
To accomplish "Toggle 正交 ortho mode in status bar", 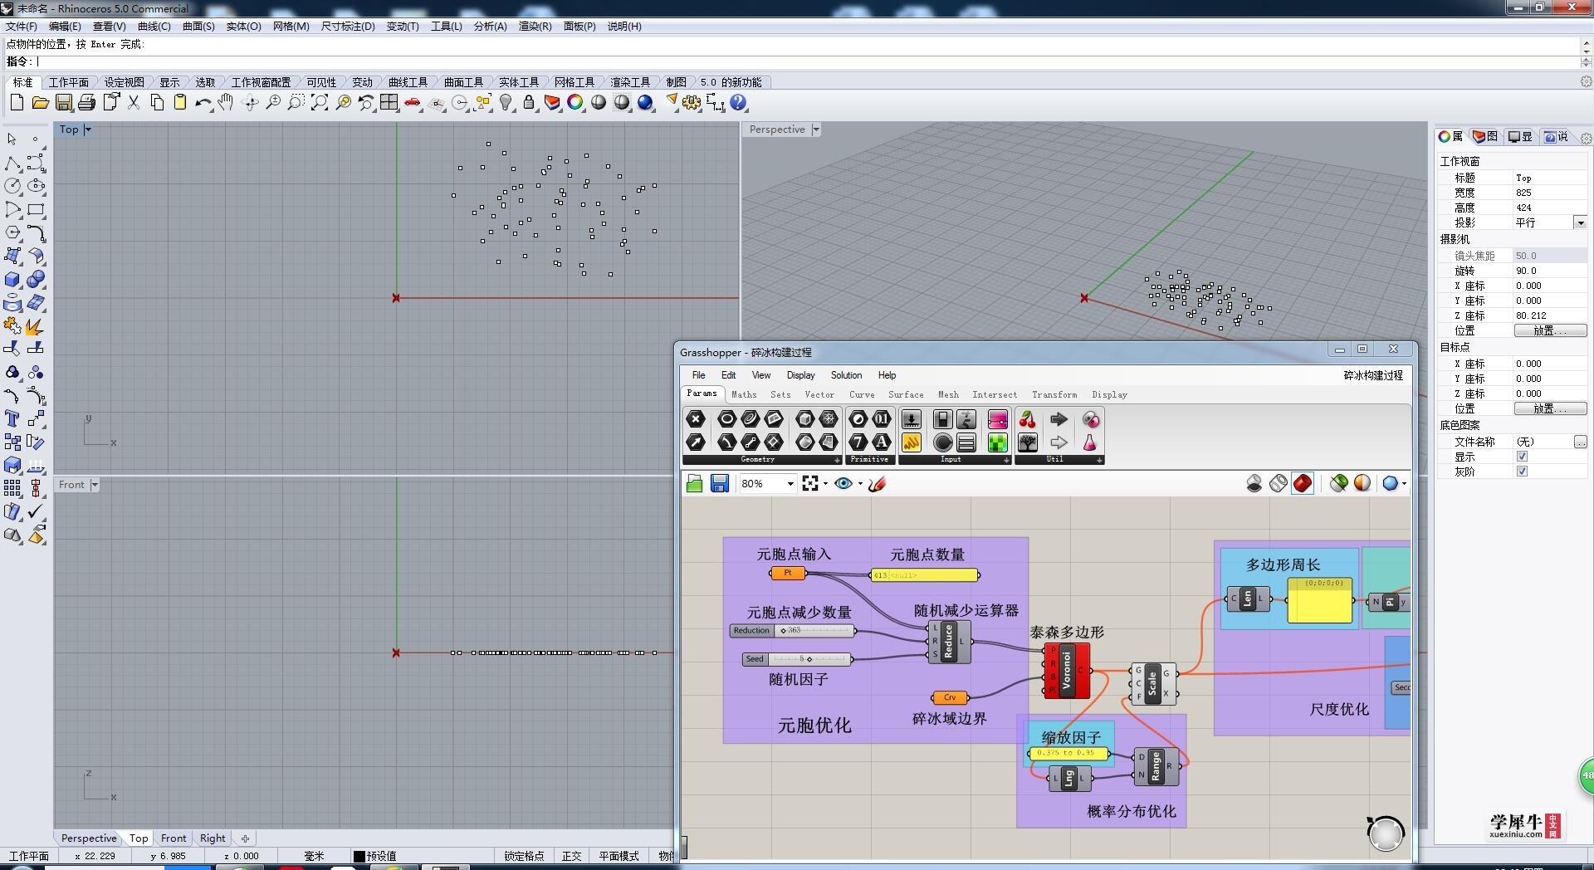I will [572, 856].
